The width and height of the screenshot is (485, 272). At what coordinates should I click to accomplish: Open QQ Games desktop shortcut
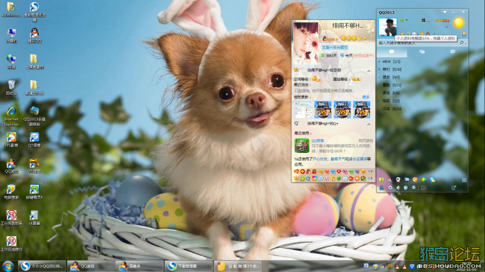[12, 166]
